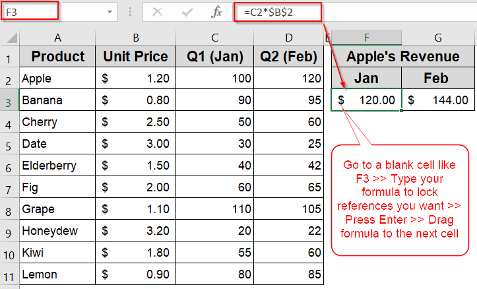Select column B header
This screenshot has width=477, height=289.
click(x=136, y=38)
